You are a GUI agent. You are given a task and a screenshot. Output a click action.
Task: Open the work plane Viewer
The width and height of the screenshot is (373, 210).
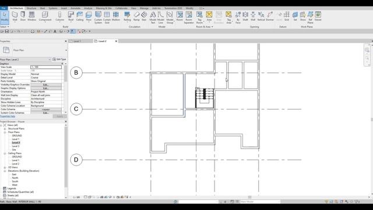[x=318, y=17]
